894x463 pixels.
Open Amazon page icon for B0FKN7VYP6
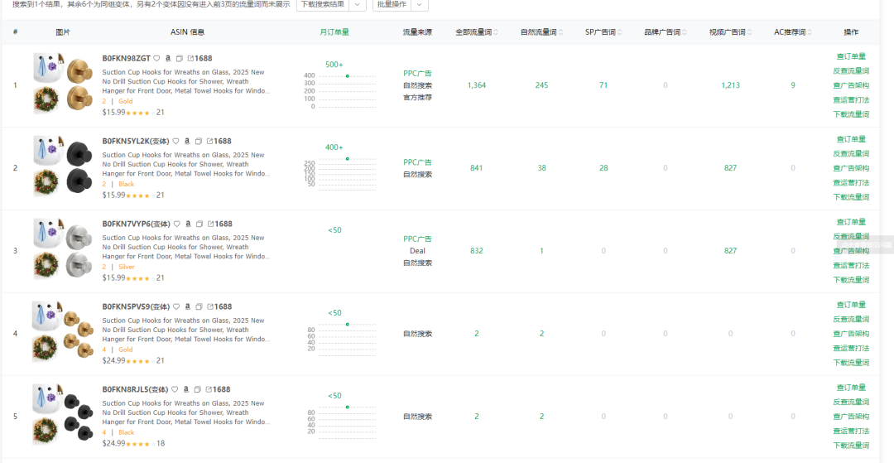(188, 224)
